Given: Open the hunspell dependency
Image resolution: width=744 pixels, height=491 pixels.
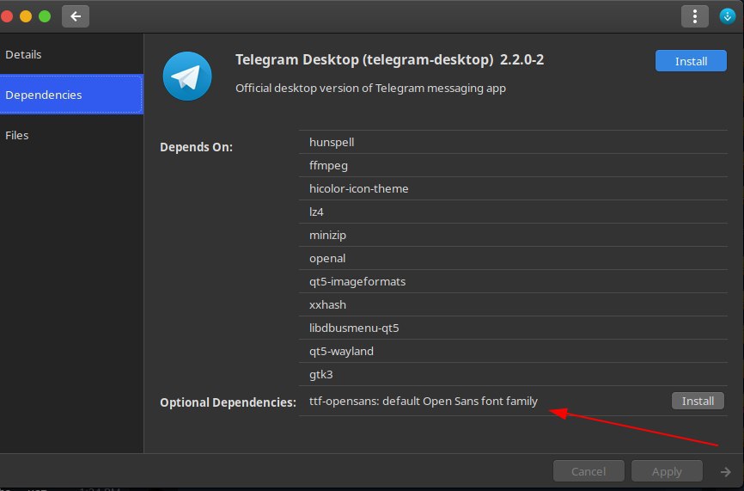Looking at the screenshot, I should [x=513, y=142].
